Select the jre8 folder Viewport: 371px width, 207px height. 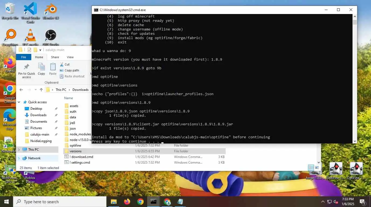pos(72,123)
